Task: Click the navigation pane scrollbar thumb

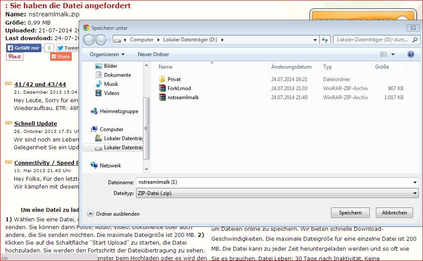Action: coord(146,129)
